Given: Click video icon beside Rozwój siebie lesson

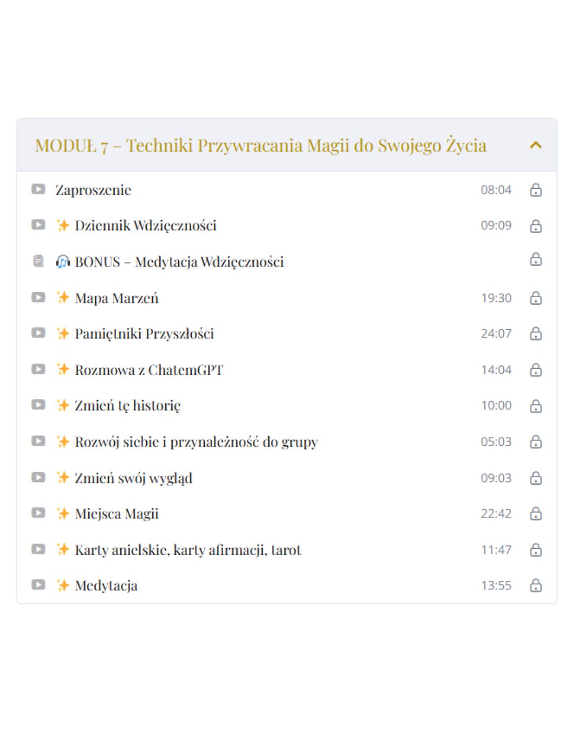Looking at the screenshot, I should (38, 441).
